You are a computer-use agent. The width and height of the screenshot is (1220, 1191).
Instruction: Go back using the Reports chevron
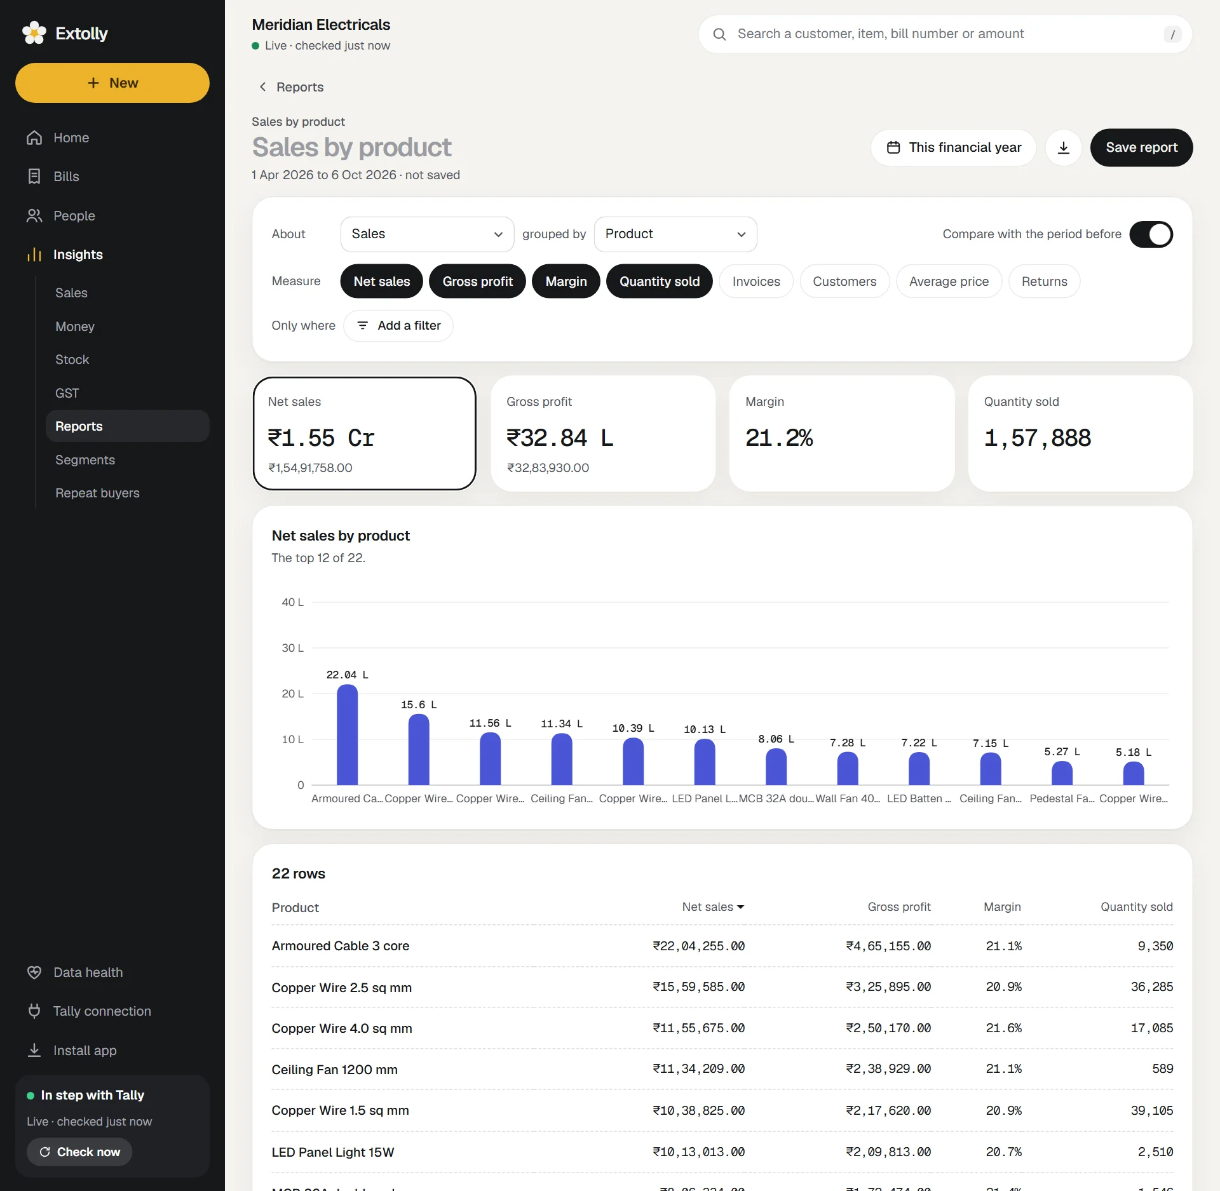click(x=262, y=87)
